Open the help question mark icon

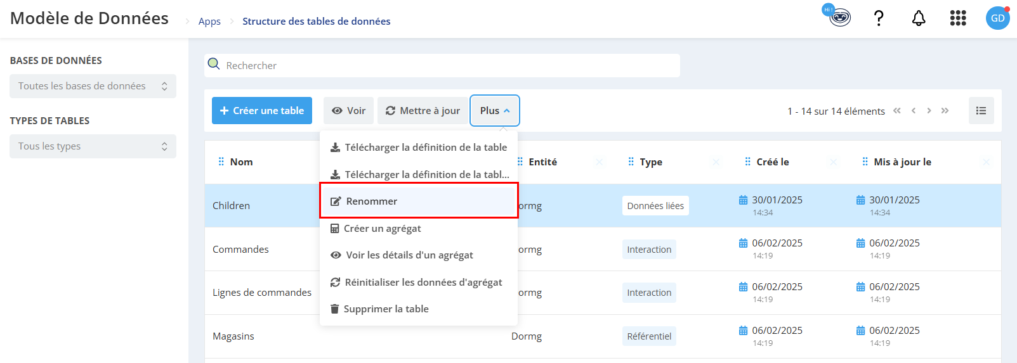pyautogui.click(x=879, y=18)
